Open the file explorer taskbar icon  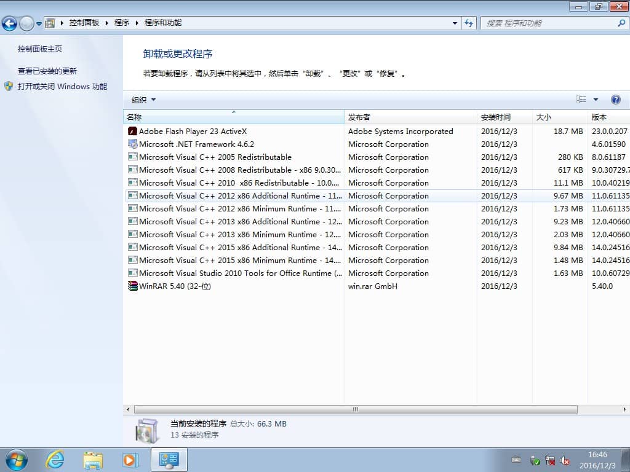pyautogui.click(x=93, y=459)
